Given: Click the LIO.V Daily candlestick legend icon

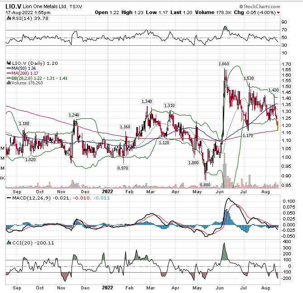Looking at the screenshot, I should click(9, 63).
